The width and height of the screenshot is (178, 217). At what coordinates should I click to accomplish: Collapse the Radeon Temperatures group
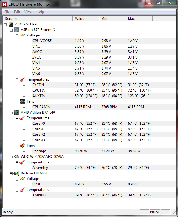coord(17,190)
